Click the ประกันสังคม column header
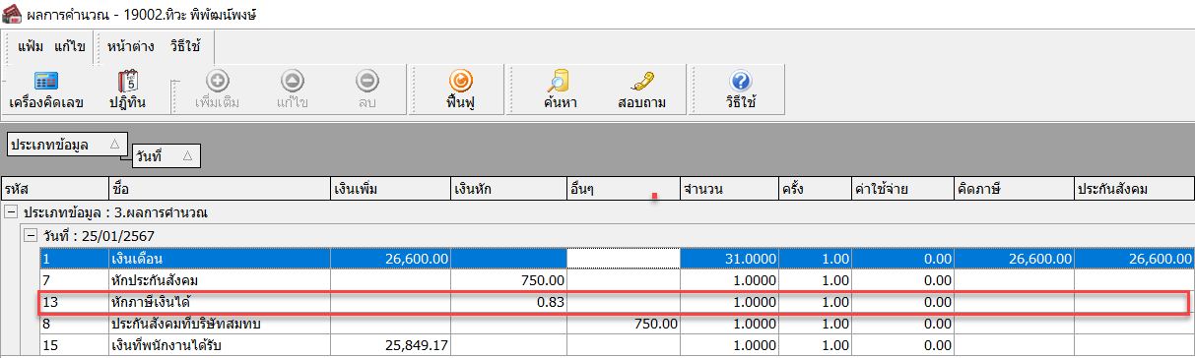Viewport: 1195px width, 358px height. 1134,188
